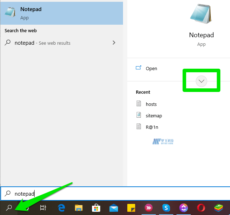Open the recent sitemap file
The width and height of the screenshot is (230, 215).
[x=154, y=116]
